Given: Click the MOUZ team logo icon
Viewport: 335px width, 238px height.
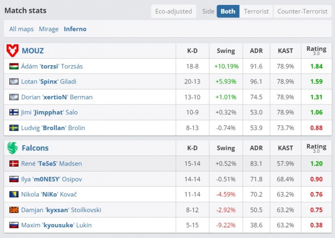Looking at the screenshot, I should point(13,51).
